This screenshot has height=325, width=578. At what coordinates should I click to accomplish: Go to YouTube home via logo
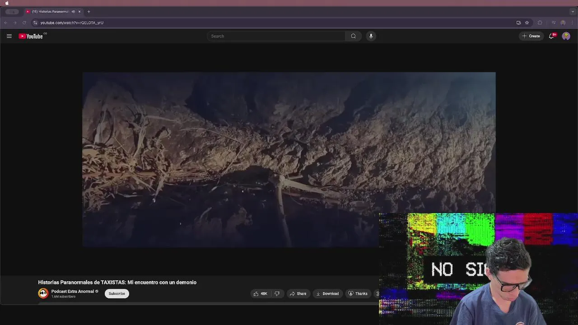tap(31, 36)
